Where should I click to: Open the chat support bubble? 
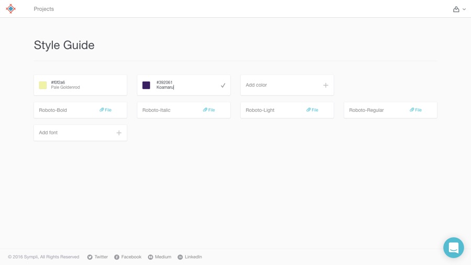coord(454,248)
